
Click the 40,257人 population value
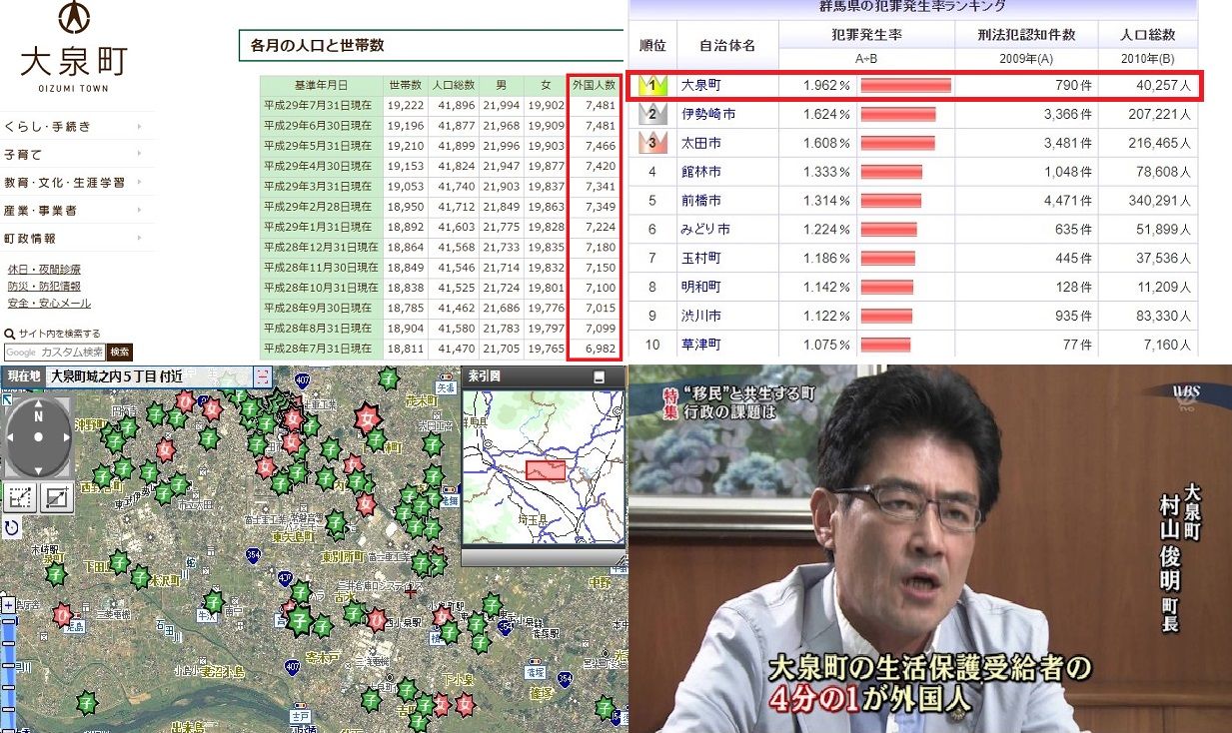[x=1164, y=86]
